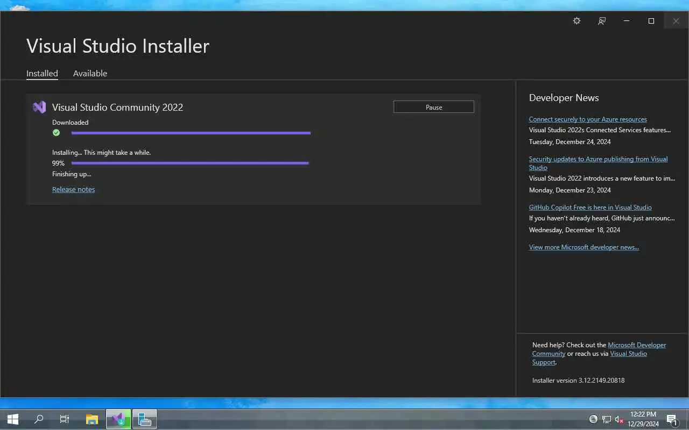Click the 'Developer News' heading
The width and height of the screenshot is (689, 430).
pyautogui.click(x=564, y=98)
